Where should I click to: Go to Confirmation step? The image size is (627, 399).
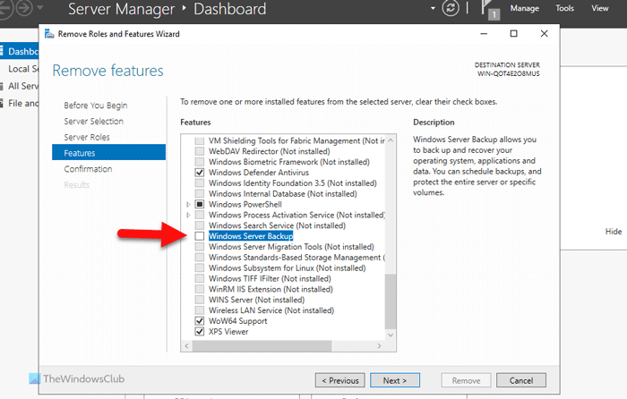pyautogui.click(x=88, y=169)
